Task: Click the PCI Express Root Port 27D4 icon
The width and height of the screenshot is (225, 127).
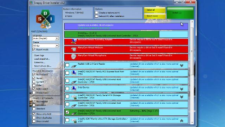Action: click(x=74, y=73)
